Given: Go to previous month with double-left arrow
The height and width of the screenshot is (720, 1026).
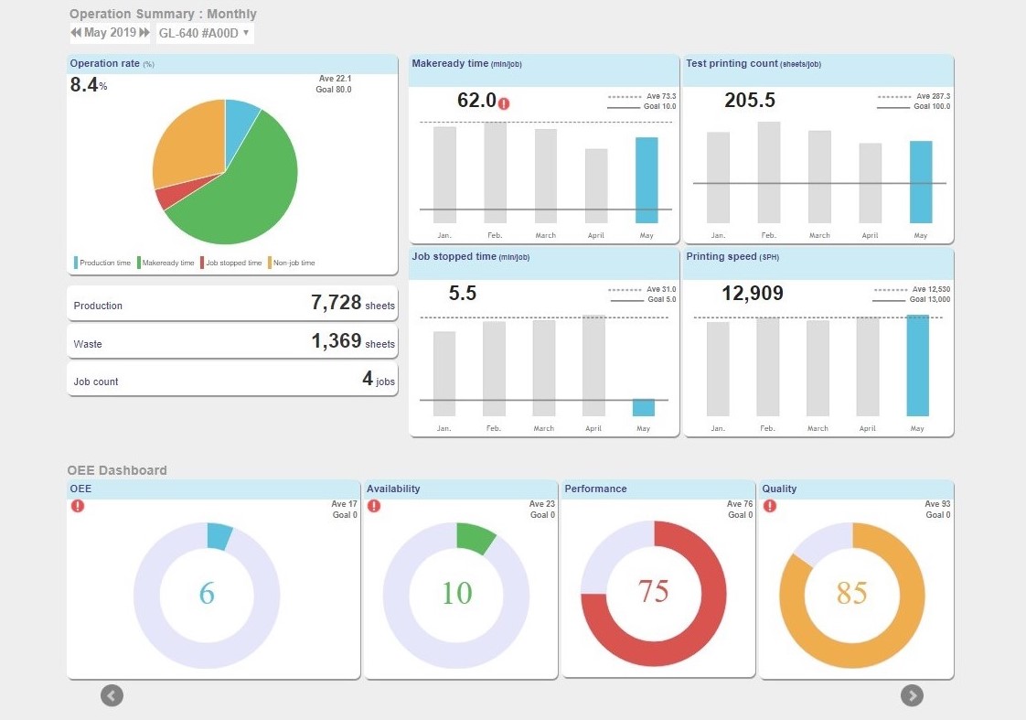Looking at the screenshot, I should point(76,33).
